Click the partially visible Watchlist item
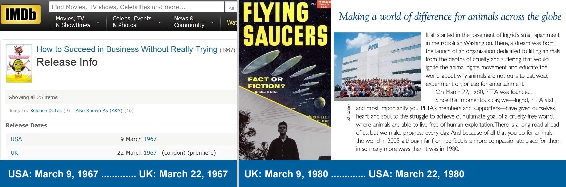The image size is (566, 187). tap(232, 22)
